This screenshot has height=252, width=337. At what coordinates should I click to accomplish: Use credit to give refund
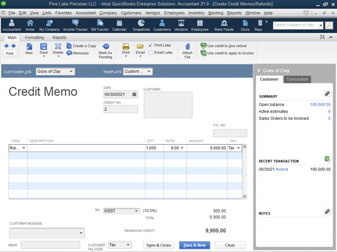click(x=224, y=46)
